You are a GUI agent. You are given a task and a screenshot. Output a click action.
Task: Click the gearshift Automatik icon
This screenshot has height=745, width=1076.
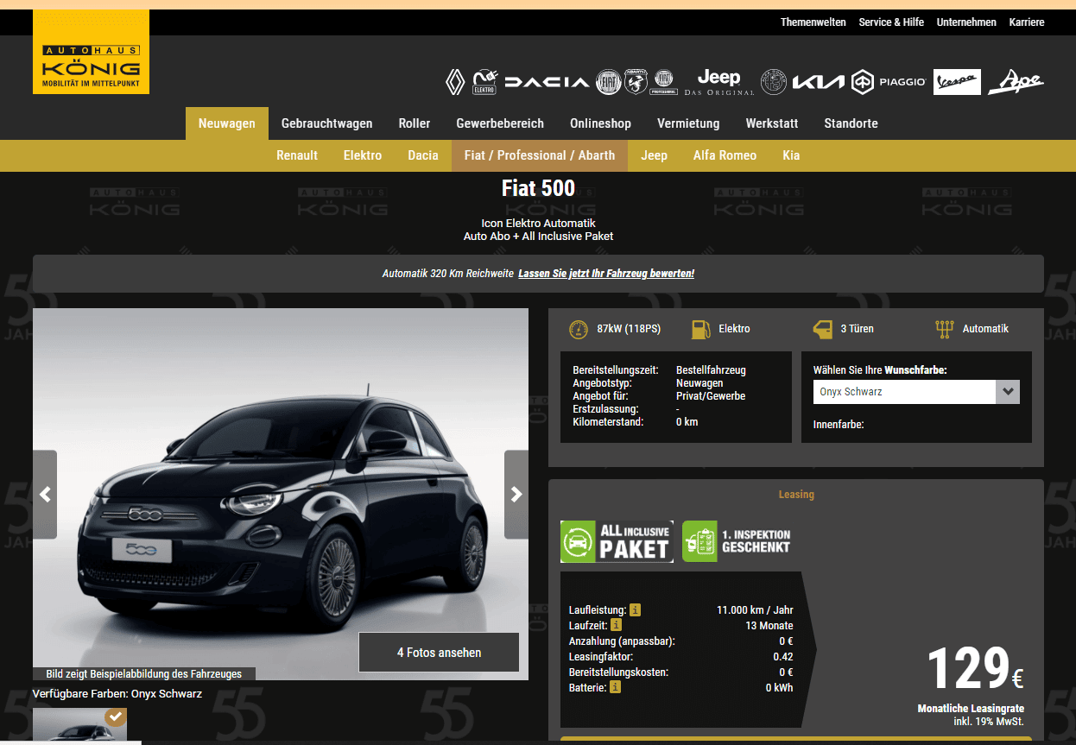[x=945, y=329]
